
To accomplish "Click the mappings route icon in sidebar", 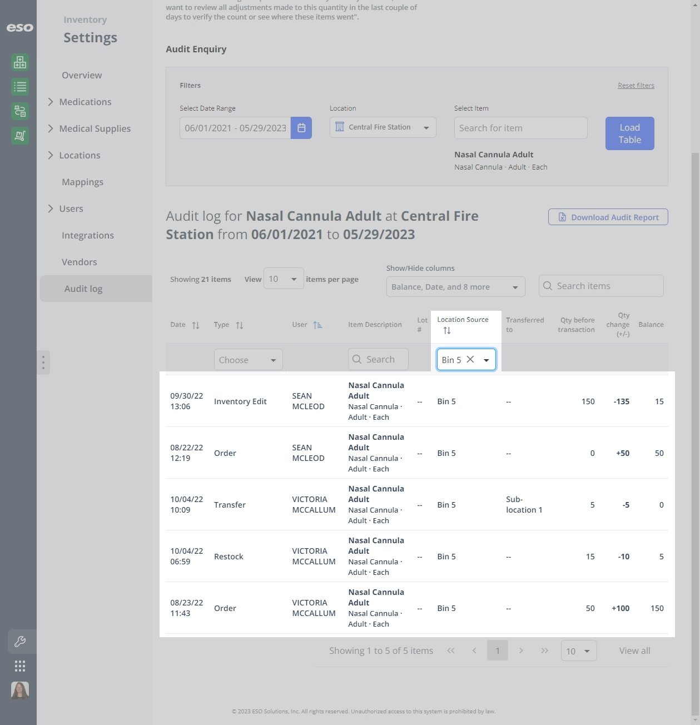I will (x=19, y=111).
